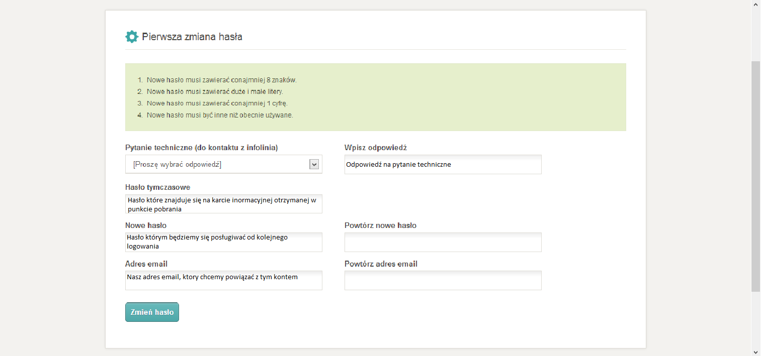Click the scrollbar up arrow
The height and width of the screenshot is (356, 761).
(x=755, y=4)
